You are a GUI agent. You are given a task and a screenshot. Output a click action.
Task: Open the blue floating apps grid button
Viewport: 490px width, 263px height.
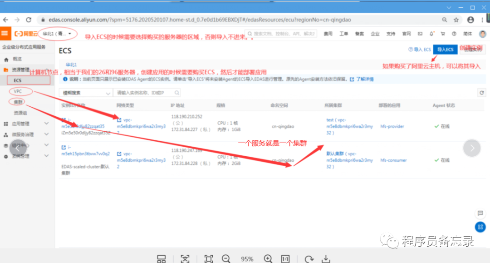click(x=480, y=227)
